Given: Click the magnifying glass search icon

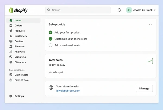Looking at the screenshot, I should tap(49, 10).
